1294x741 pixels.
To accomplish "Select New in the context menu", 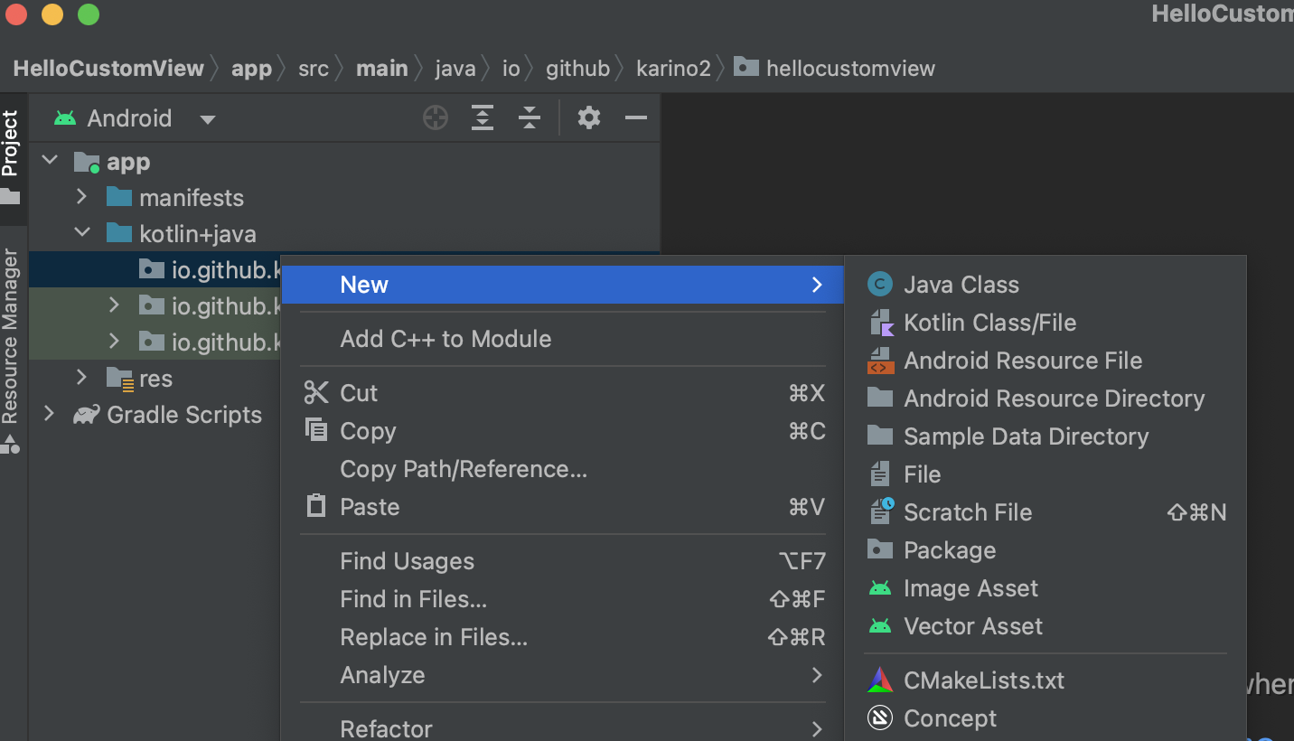I will [x=562, y=285].
